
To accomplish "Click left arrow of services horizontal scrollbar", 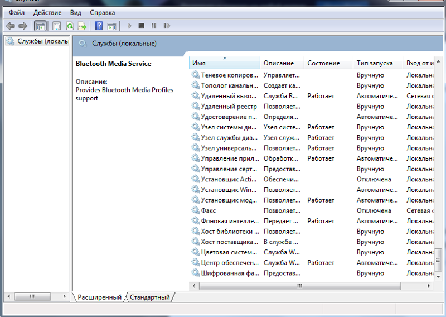I will tap(193, 286).
